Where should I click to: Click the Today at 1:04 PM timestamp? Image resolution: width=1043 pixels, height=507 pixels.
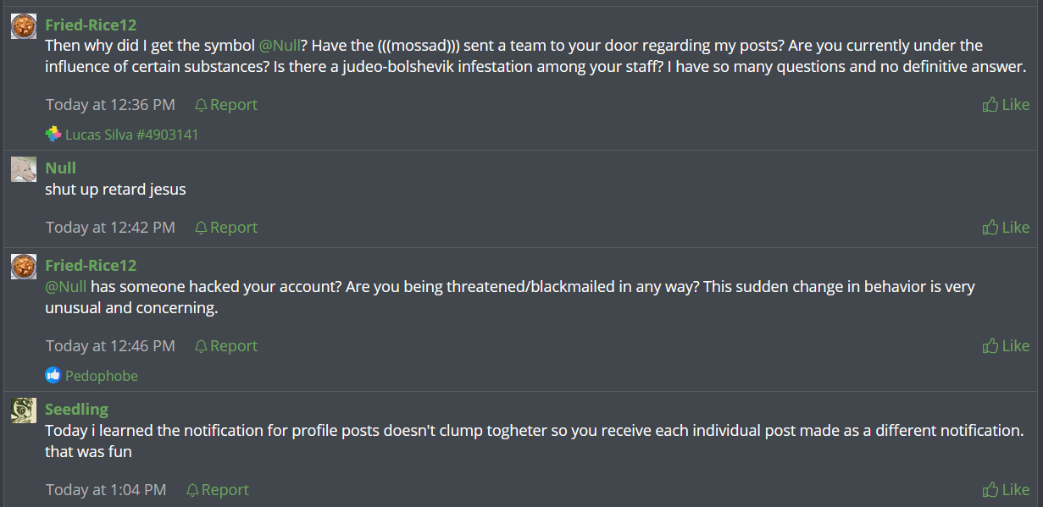106,490
